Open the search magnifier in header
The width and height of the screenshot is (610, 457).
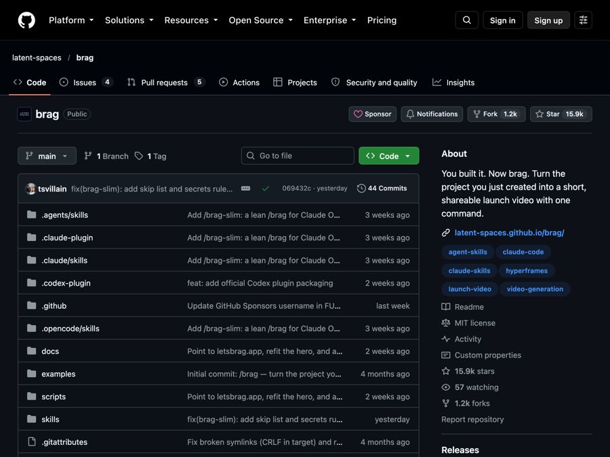tap(467, 20)
